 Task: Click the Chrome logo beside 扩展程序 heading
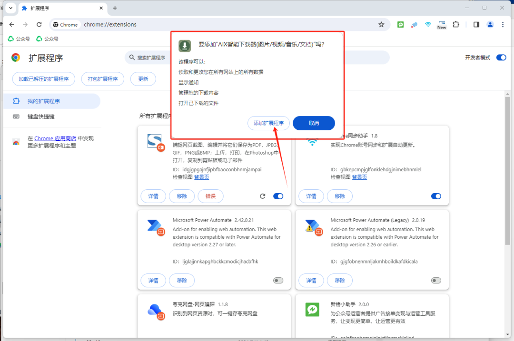pyautogui.click(x=16, y=58)
